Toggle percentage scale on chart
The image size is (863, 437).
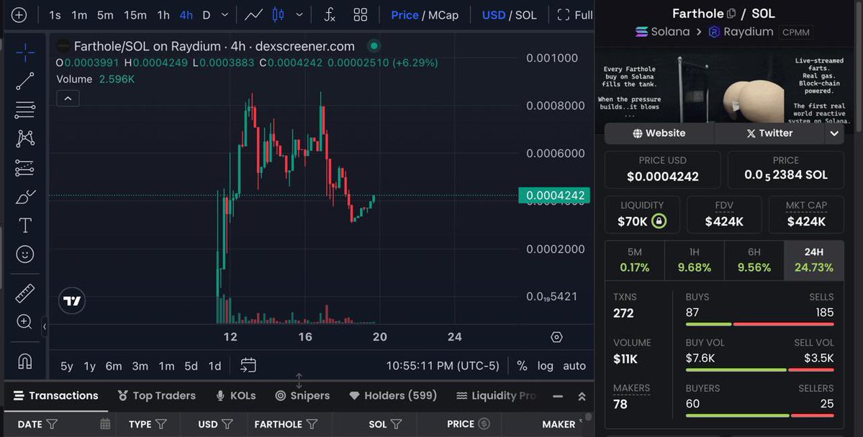522,366
